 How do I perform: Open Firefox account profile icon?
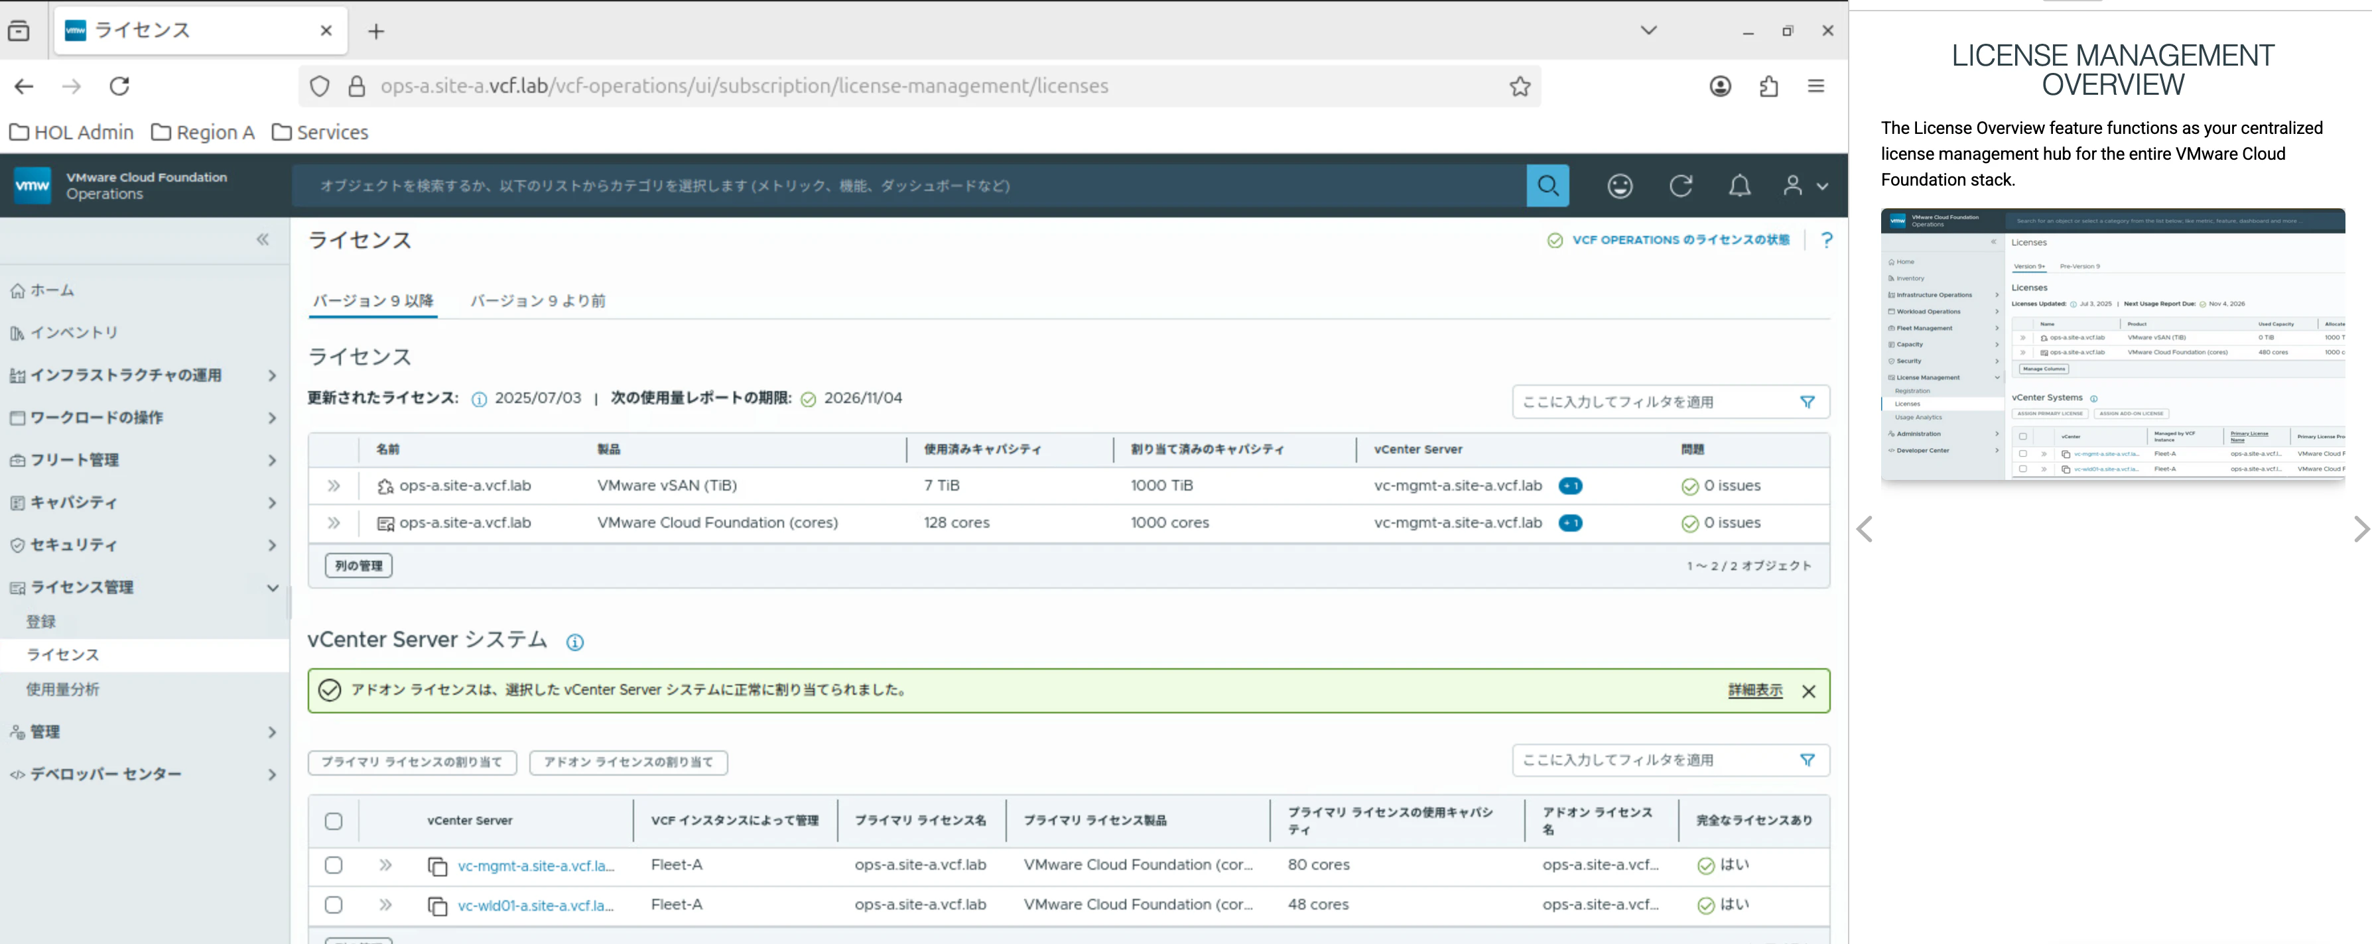pyautogui.click(x=1720, y=86)
